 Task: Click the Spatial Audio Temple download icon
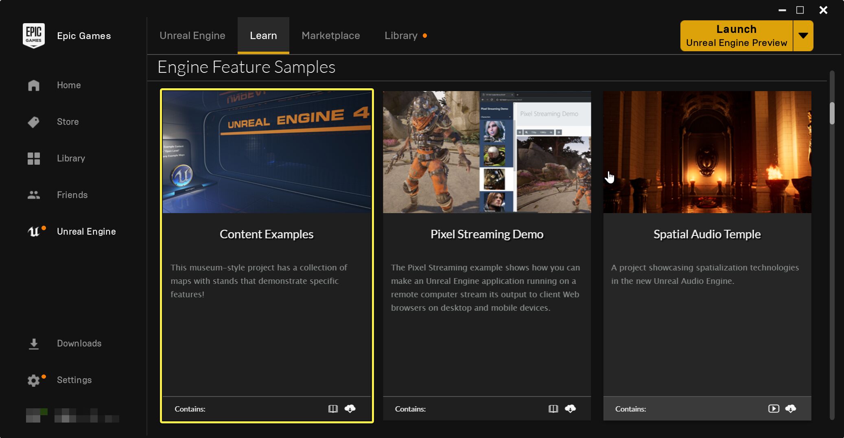[791, 409]
